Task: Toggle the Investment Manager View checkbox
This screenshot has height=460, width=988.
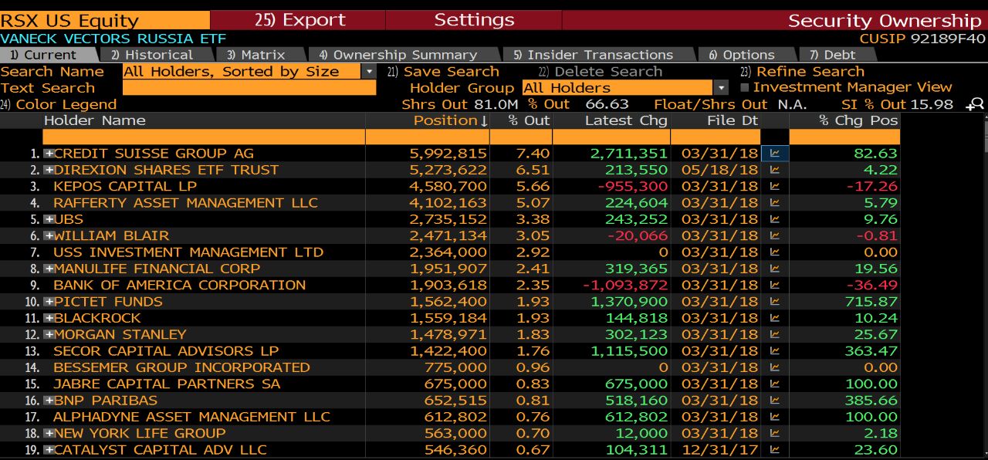Action: [x=745, y=87]
